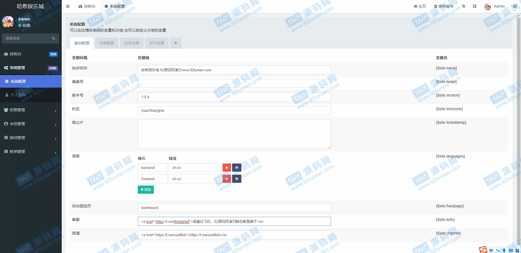This screenshot has width=521, height=253.
Task: Toggle fullscreen arrows icon
Action: 475,6
